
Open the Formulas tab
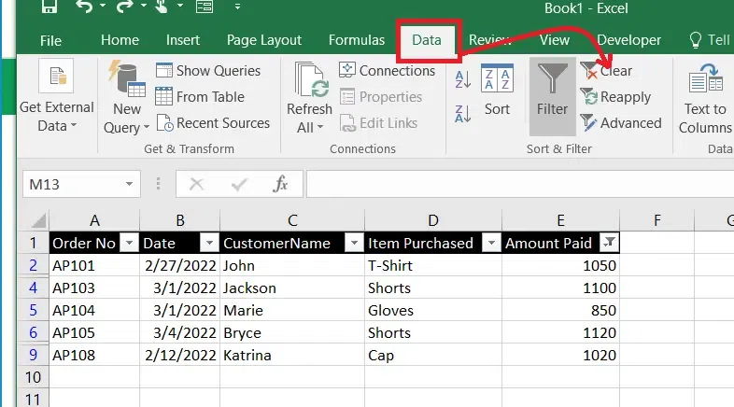point(356,40)
